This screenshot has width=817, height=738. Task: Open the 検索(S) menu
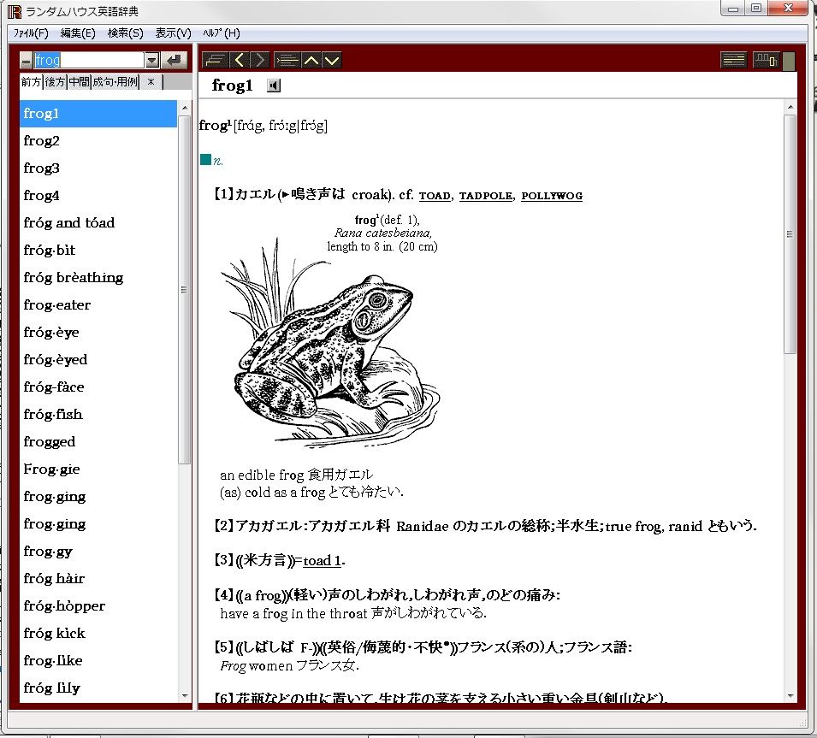point(125,33)
